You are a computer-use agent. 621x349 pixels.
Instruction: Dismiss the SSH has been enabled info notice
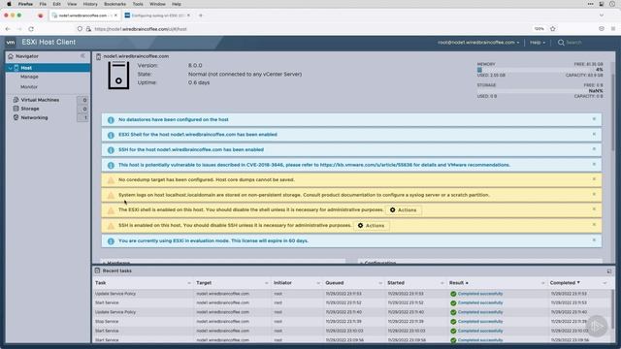tap(594, 149)
